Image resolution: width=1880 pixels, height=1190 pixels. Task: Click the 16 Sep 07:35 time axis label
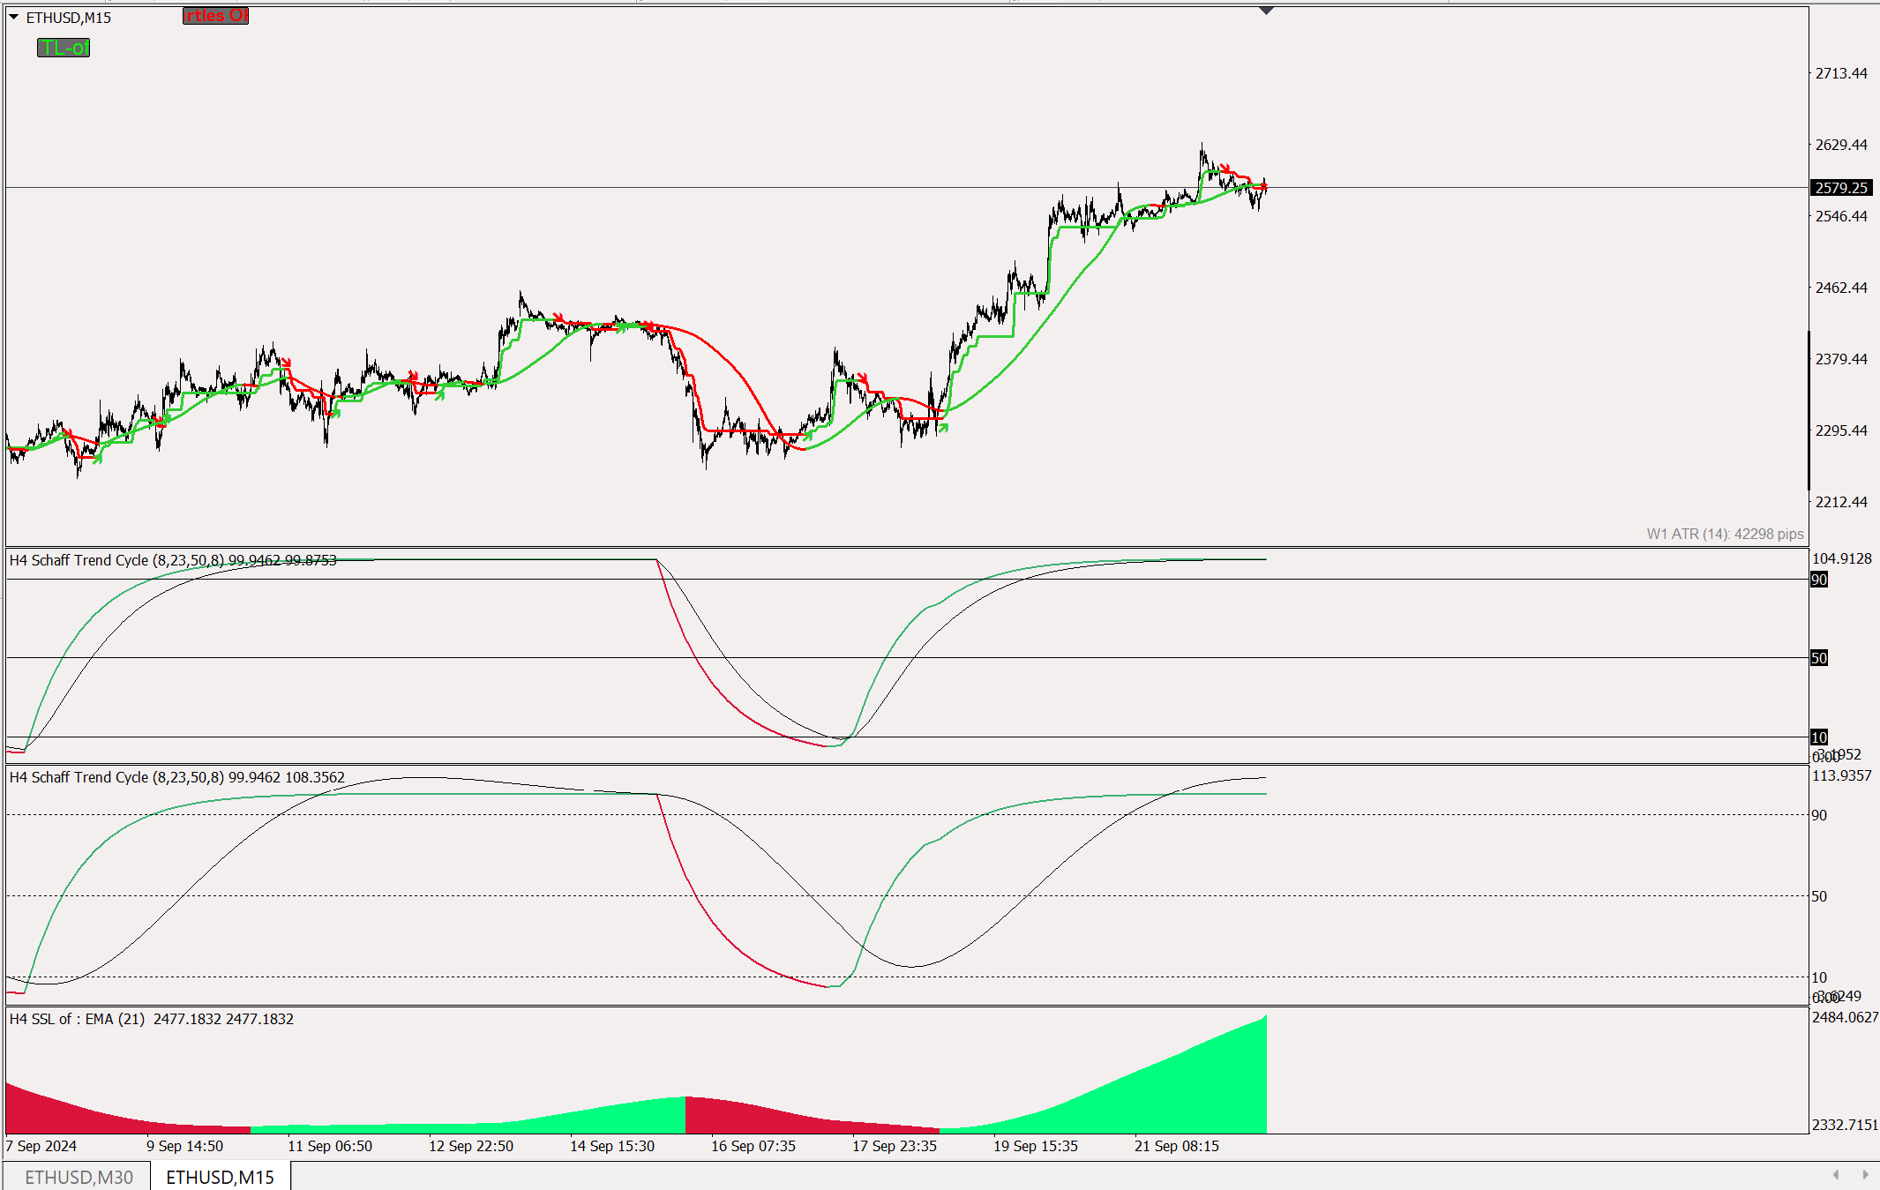pyautogui.click(x=753, y=1146)
